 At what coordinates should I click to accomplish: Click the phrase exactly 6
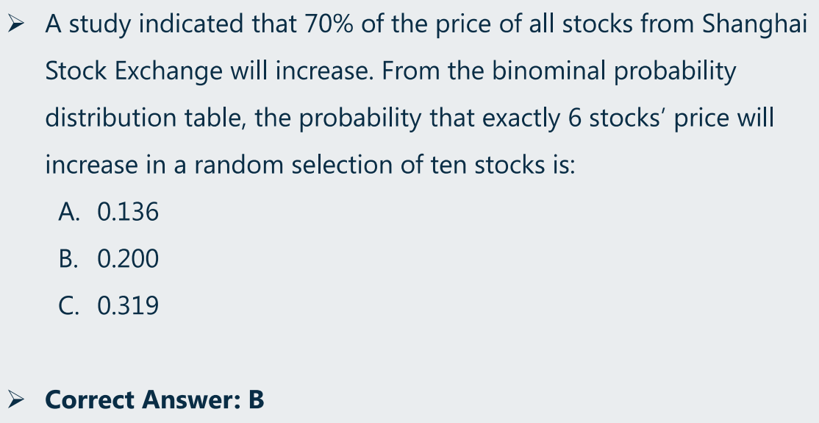click(532, 118)
